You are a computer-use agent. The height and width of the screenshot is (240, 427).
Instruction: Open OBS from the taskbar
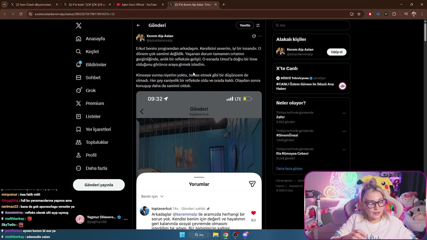point(235,235)
